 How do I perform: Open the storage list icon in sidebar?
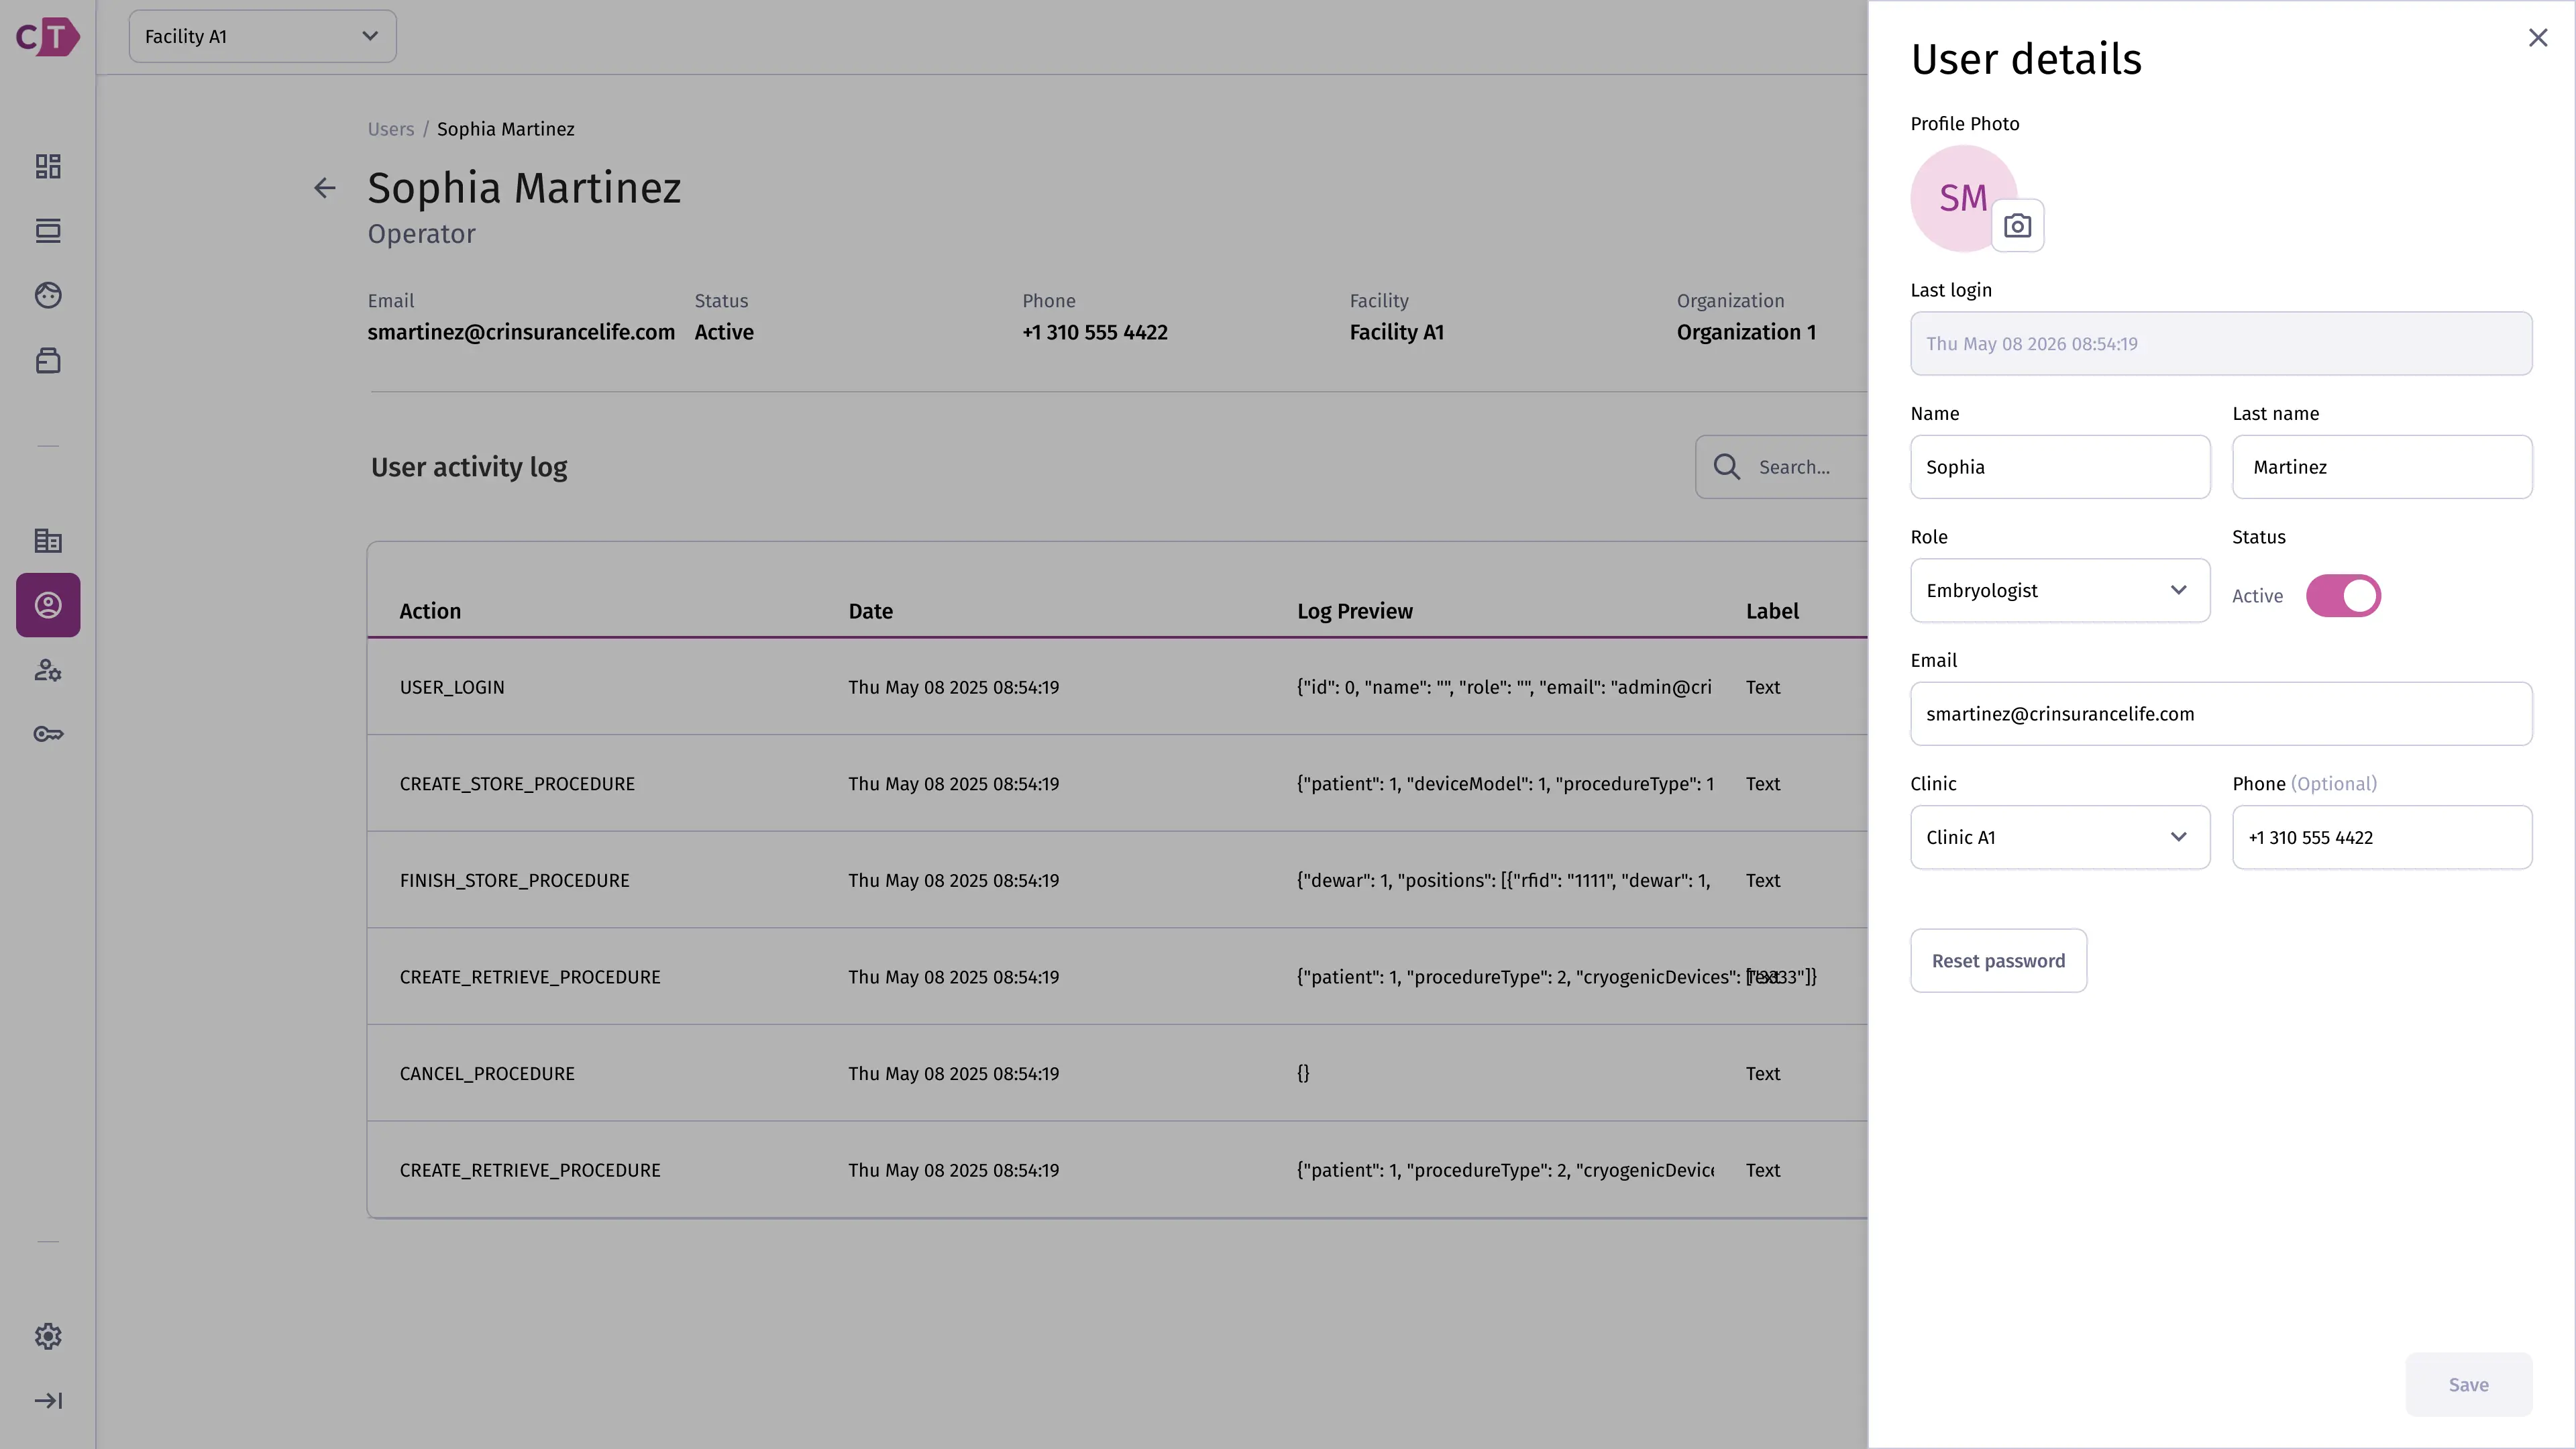click(48, 231)
